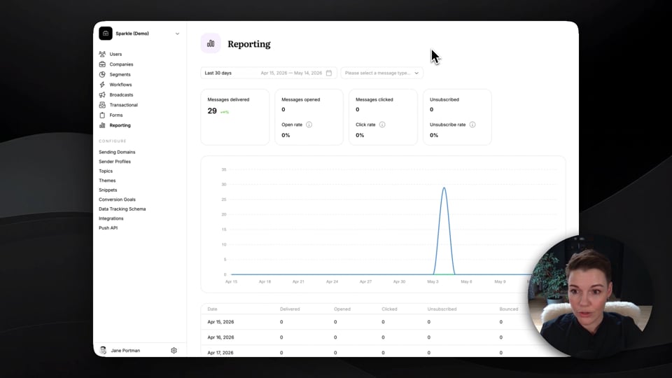Show the Click rate info icon
Image resolution: width=672 pixels, height=378 pixels.
(382, 125)
